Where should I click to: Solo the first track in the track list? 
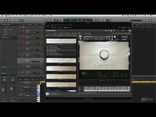29,32
